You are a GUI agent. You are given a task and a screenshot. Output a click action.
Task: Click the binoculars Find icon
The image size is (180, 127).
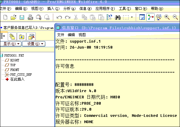118,17
